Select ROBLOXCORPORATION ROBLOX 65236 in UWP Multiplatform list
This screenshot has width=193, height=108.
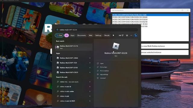click(x=150, y=22)
